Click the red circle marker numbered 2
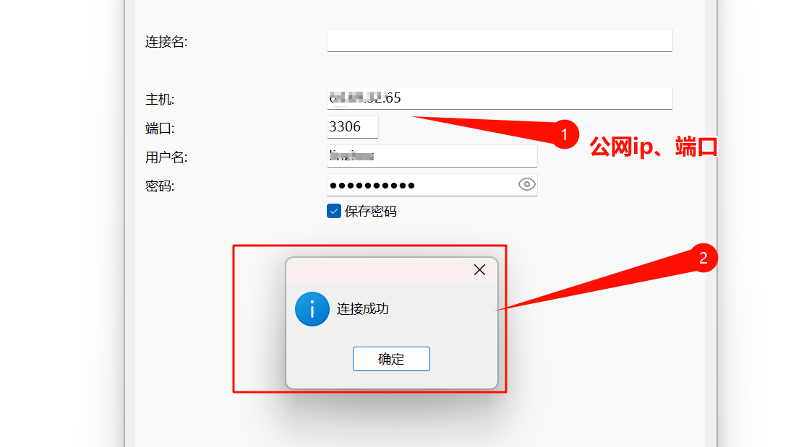 tap(703, 258)
